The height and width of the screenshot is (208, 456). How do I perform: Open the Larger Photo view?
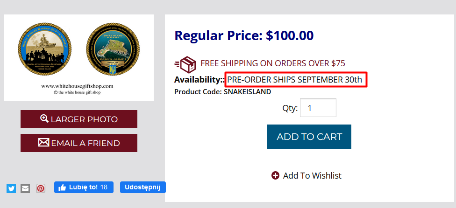[79, 119]
